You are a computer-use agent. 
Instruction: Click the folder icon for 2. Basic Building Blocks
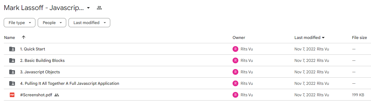[x=12, y=60]
